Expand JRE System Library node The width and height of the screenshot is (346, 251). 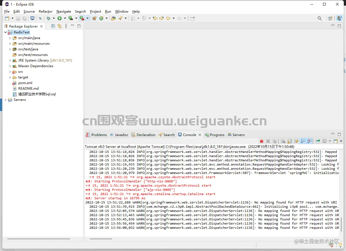click(10, 60)
